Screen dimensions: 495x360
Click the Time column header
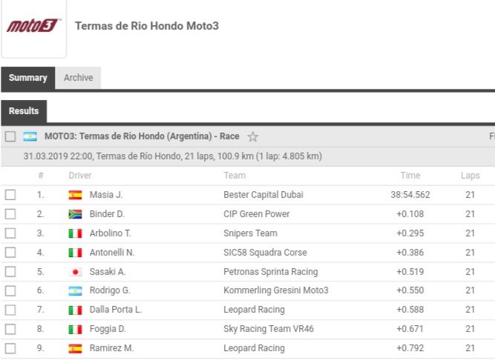(410, 176)
